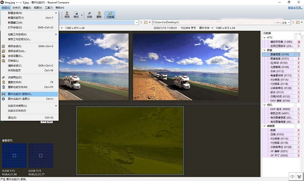Collapse the IPTC metadata group
The image size is (304, 181).
264,37
